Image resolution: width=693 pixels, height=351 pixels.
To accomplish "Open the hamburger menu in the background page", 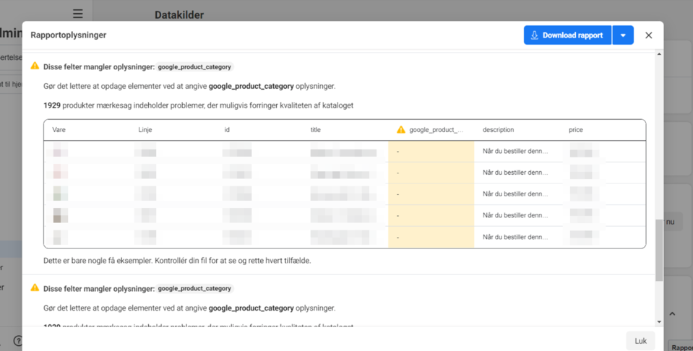I will tap(78, 14).
